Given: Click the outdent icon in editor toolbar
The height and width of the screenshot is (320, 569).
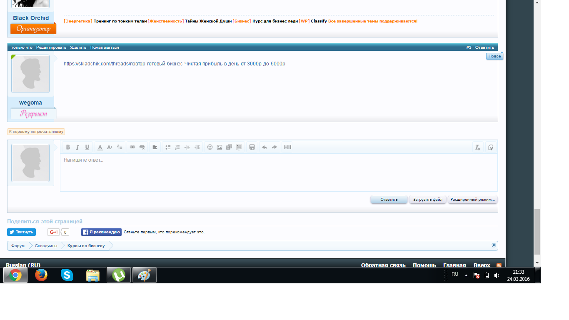Looking at the screenshot, I should [x=187, y=147].
